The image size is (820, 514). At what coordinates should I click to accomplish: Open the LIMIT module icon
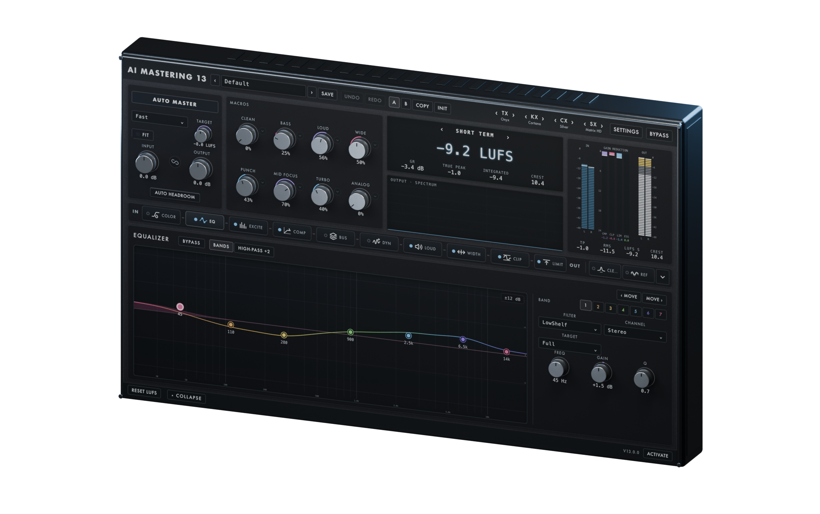[x=546, y=263]
